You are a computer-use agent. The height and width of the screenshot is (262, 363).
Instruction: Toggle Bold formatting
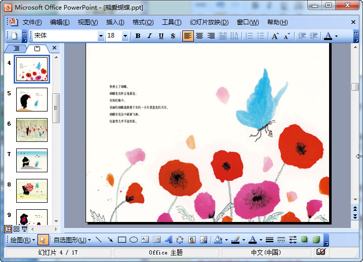tap(138, 36)
